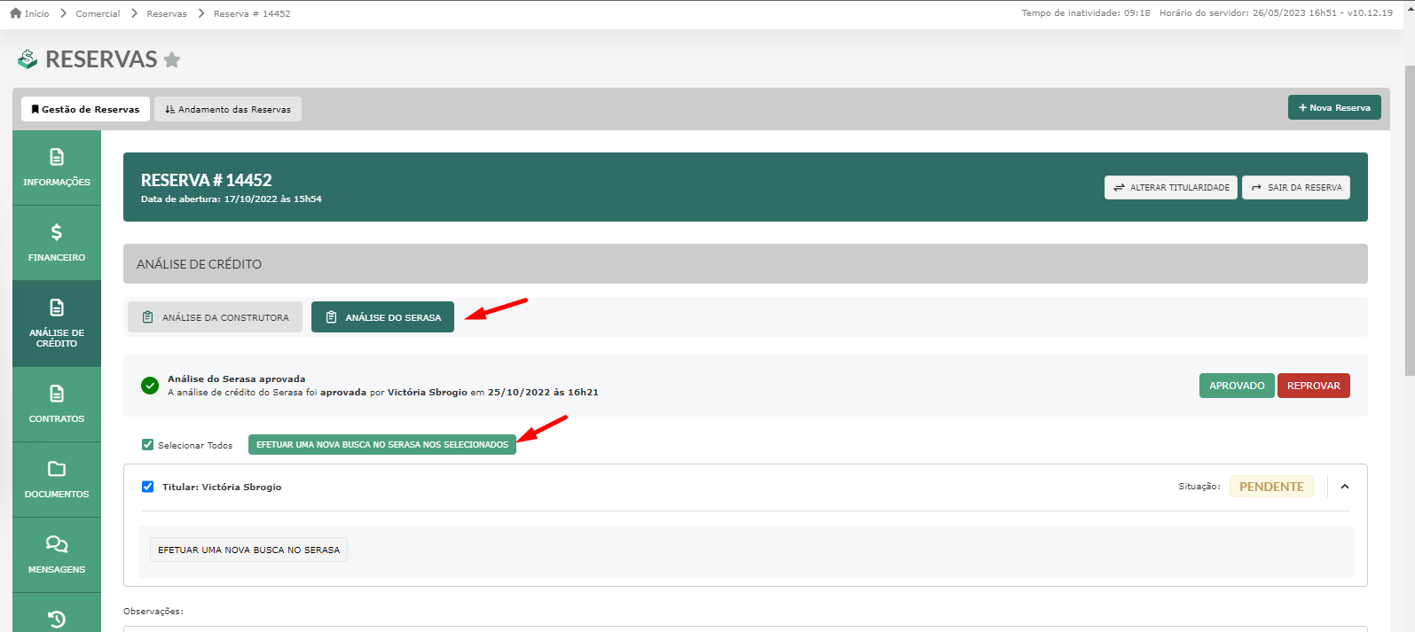The width and height of the screenshot is (1415, 632).
Task: Mark Reservas page as favorite star
Action: click(172, 59)
